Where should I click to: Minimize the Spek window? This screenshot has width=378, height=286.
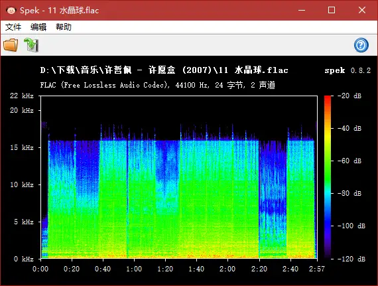coord(302,10)
